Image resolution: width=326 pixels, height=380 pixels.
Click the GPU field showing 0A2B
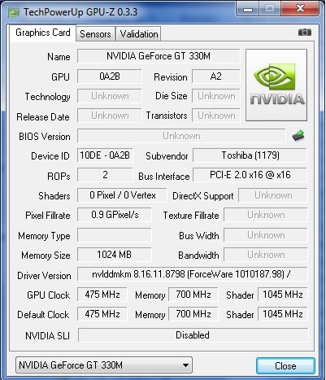[110, 76]
